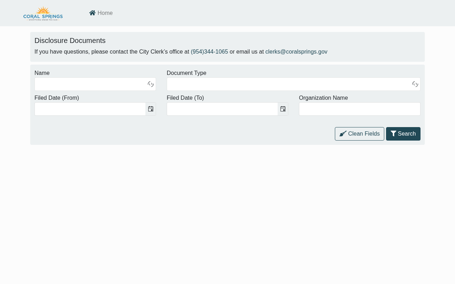Click the Clean Fields button
455x284 pixels.
[359, 134]
